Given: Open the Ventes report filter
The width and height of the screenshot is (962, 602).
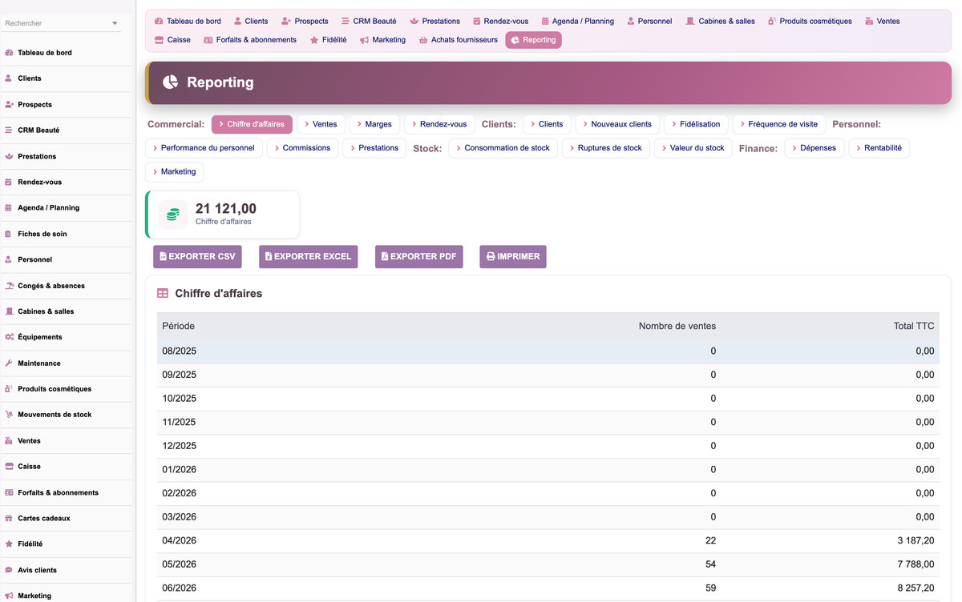Looking at the screenshot, I should pyautogui.click(x=321, y=125).
